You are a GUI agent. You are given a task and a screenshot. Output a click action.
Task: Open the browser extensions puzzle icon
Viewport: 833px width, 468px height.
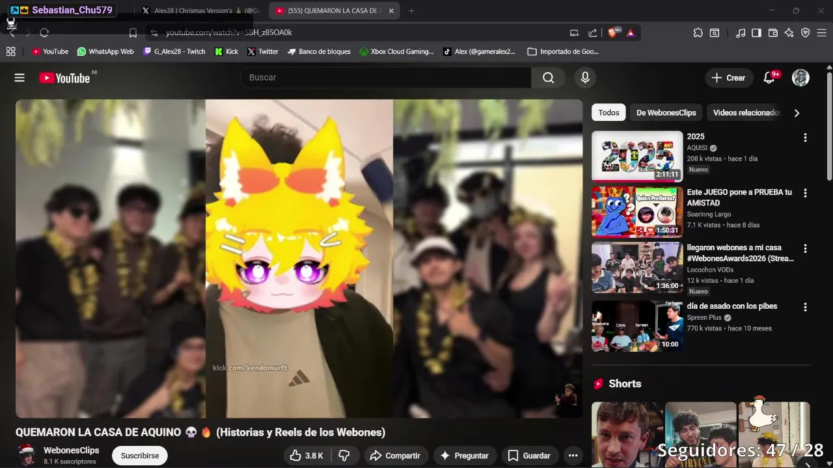(698, 32)
